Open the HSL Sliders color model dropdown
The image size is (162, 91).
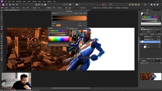(53, 28)
